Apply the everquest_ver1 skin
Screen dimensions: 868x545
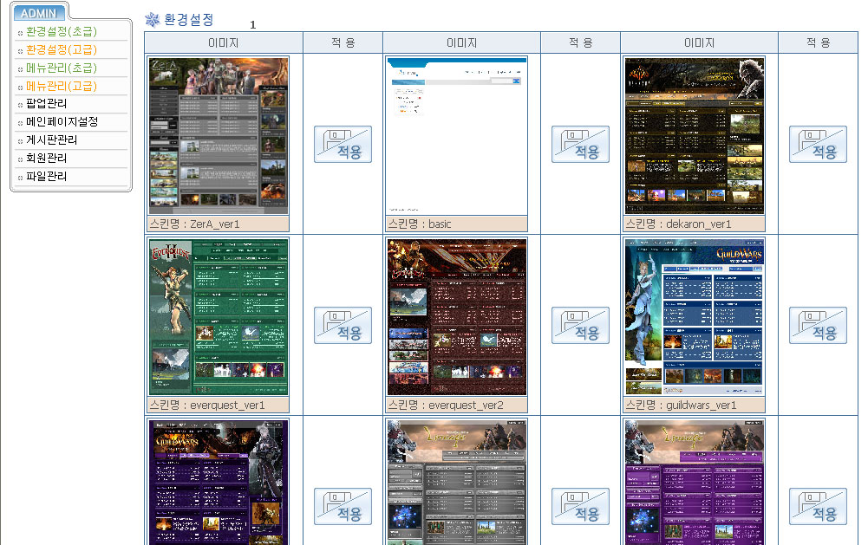(343, 325)
